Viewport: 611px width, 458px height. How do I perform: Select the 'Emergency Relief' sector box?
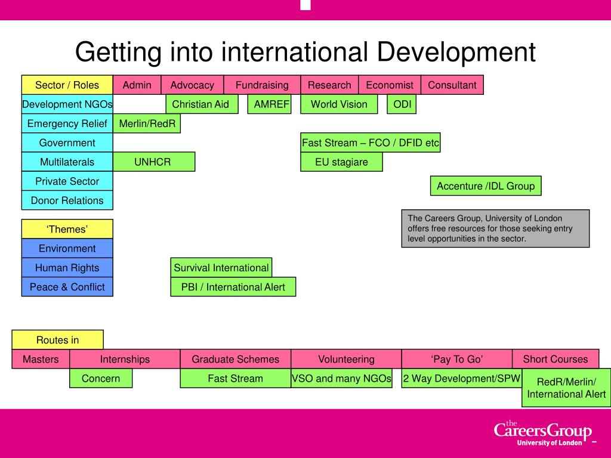[67, 123]
